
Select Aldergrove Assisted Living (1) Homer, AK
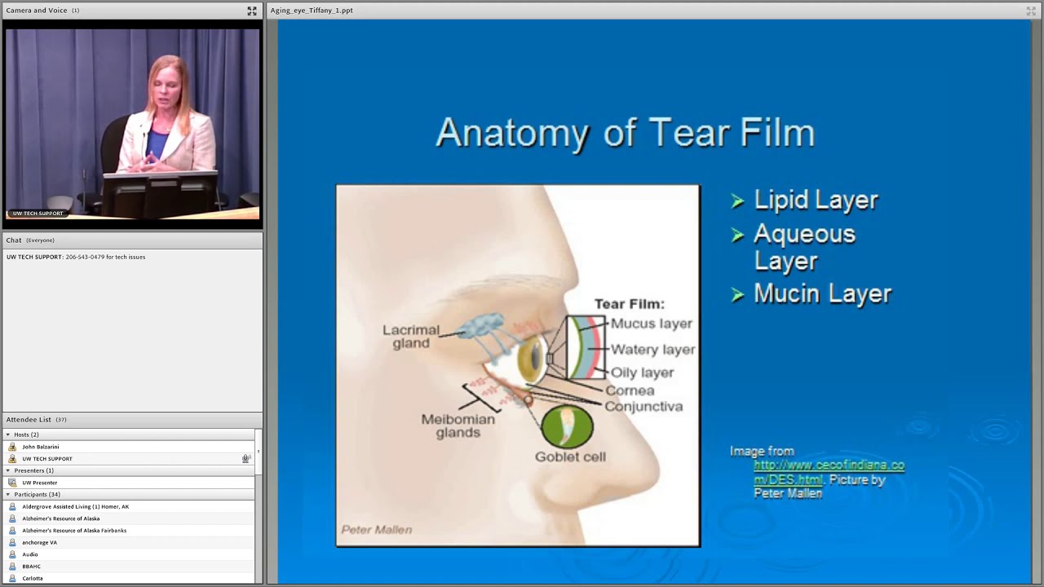tap(76, 506)
